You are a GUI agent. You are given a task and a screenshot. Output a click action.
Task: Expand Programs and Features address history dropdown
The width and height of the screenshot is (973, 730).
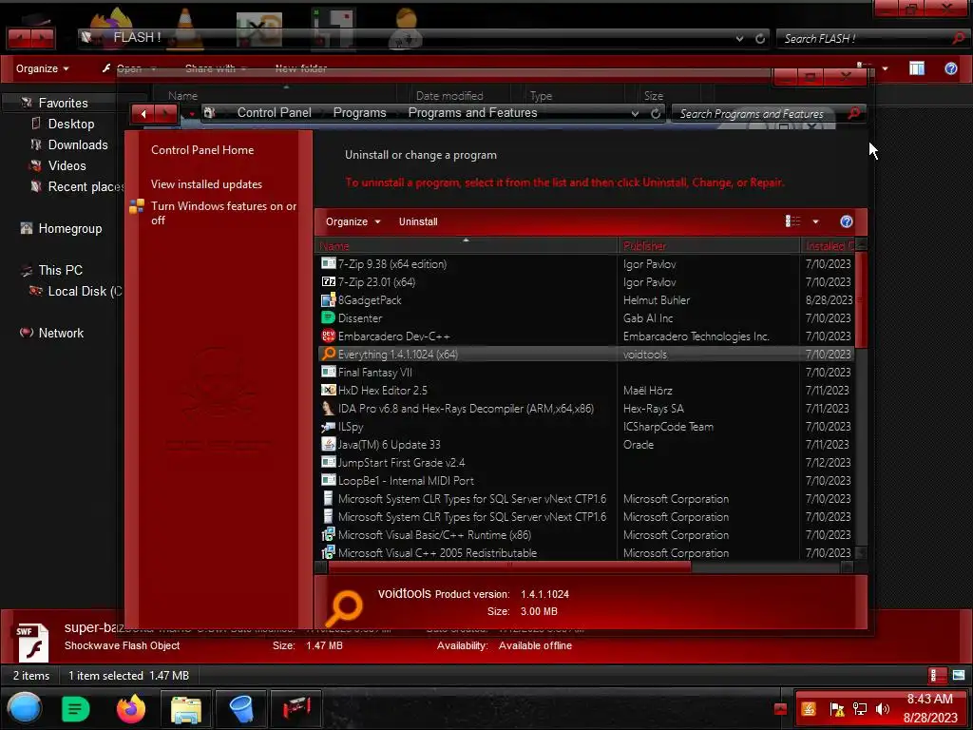coord(635,114)
